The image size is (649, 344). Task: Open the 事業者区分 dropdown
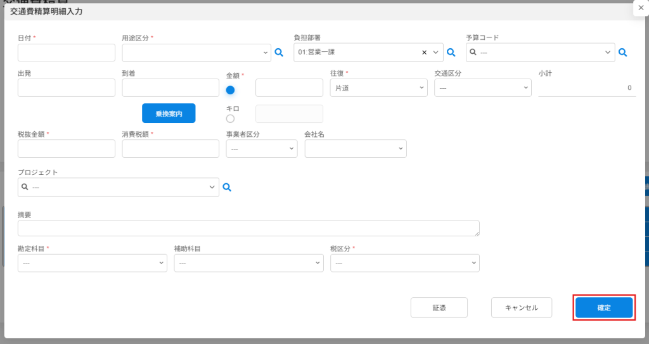(261, 148)
